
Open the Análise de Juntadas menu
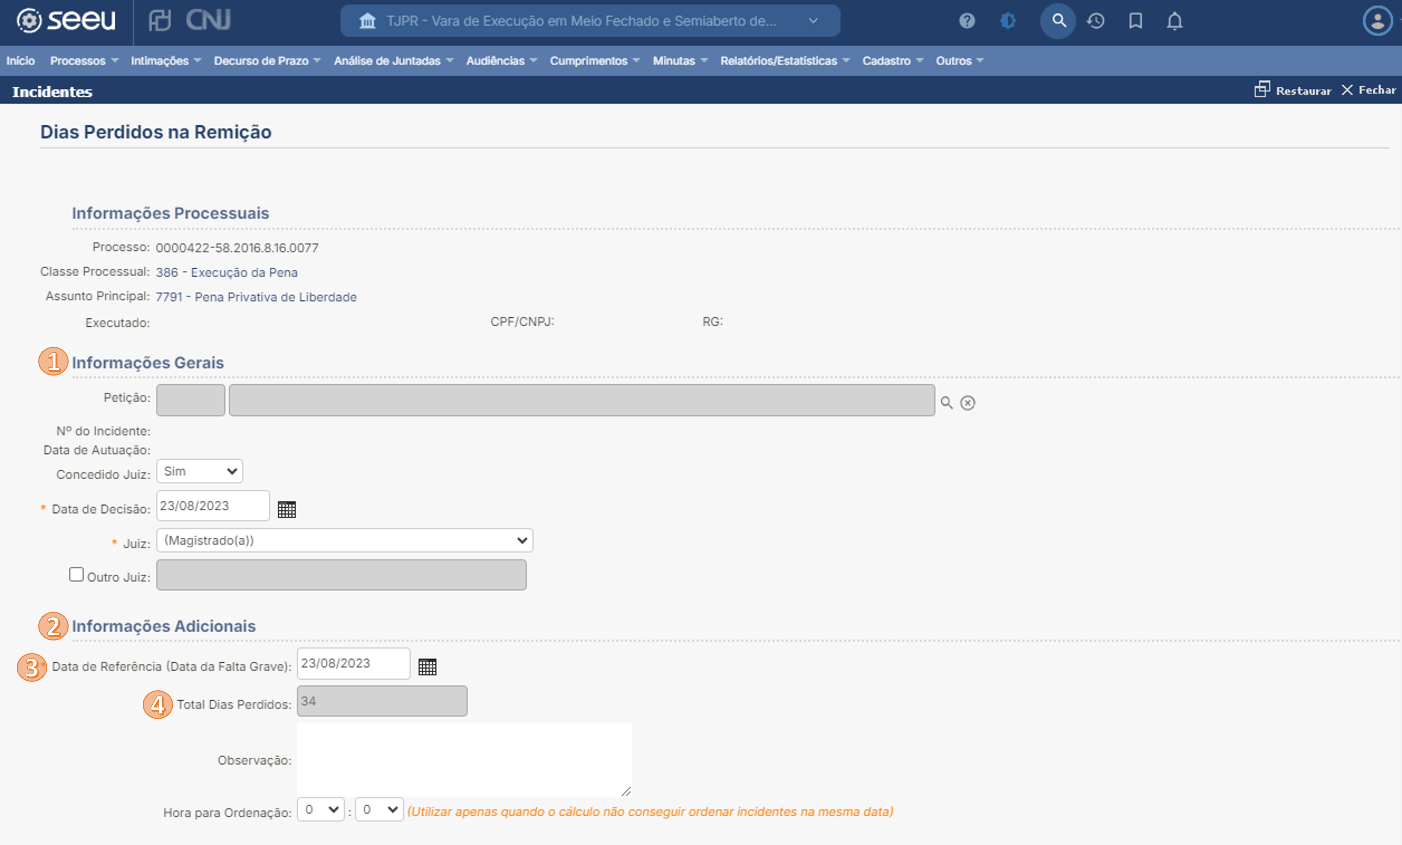pos(394,60)
